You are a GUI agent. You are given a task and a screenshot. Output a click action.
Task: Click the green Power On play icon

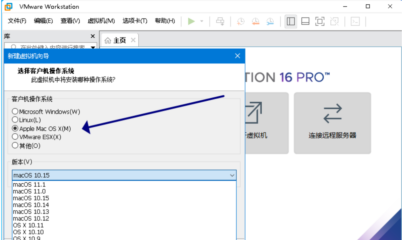[x=191, y=21]
